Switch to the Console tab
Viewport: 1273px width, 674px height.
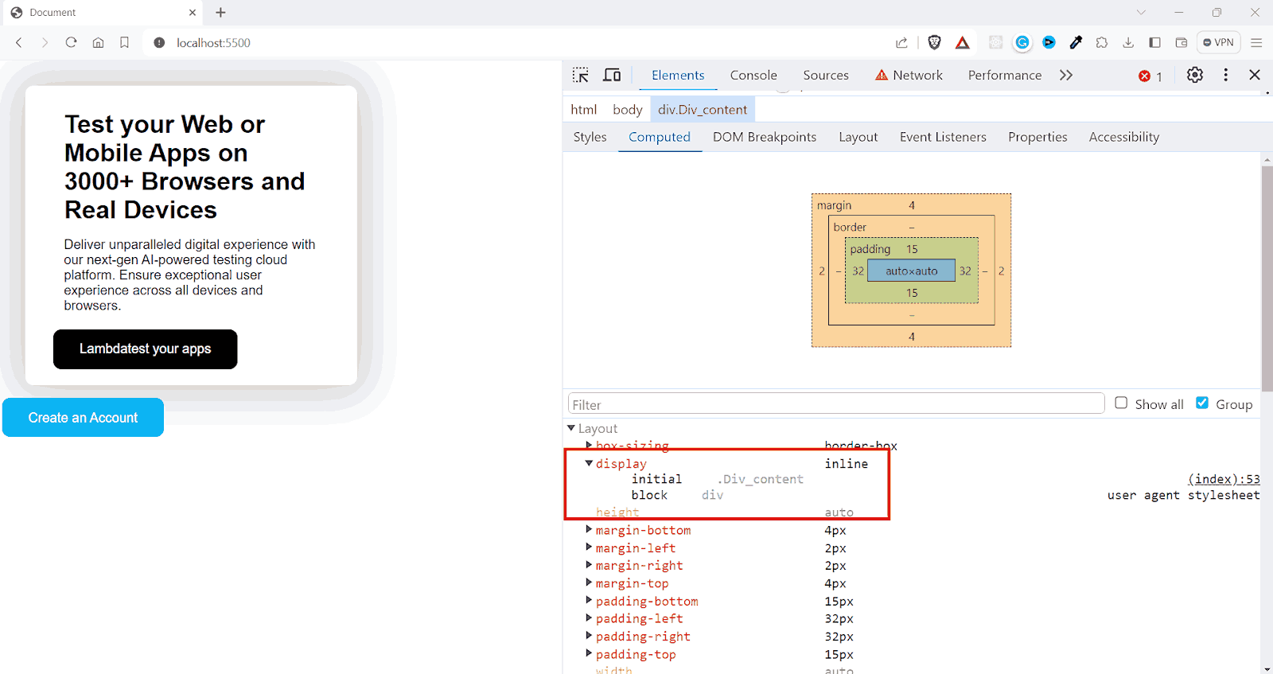753,75
